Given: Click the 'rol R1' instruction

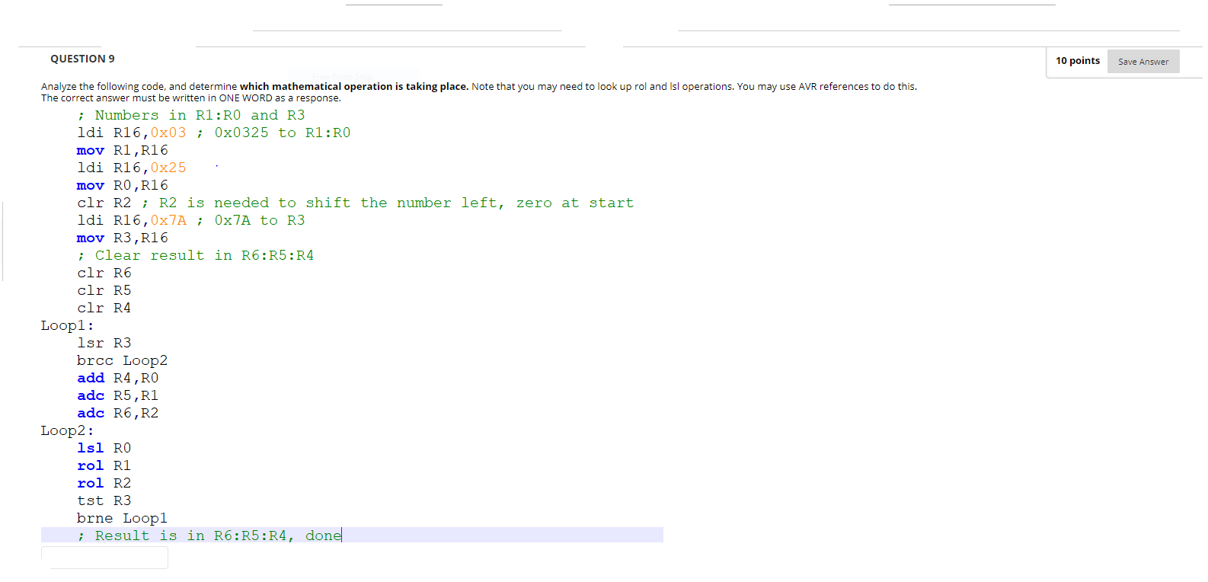Looking at the screenshot, I should pos(104,465).
